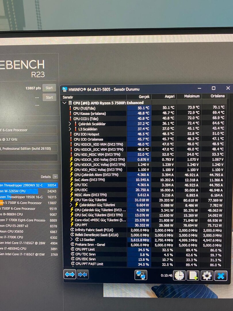Select the i9-9880H CPU ranking row
233x311 pixels.
click(29, 215)
